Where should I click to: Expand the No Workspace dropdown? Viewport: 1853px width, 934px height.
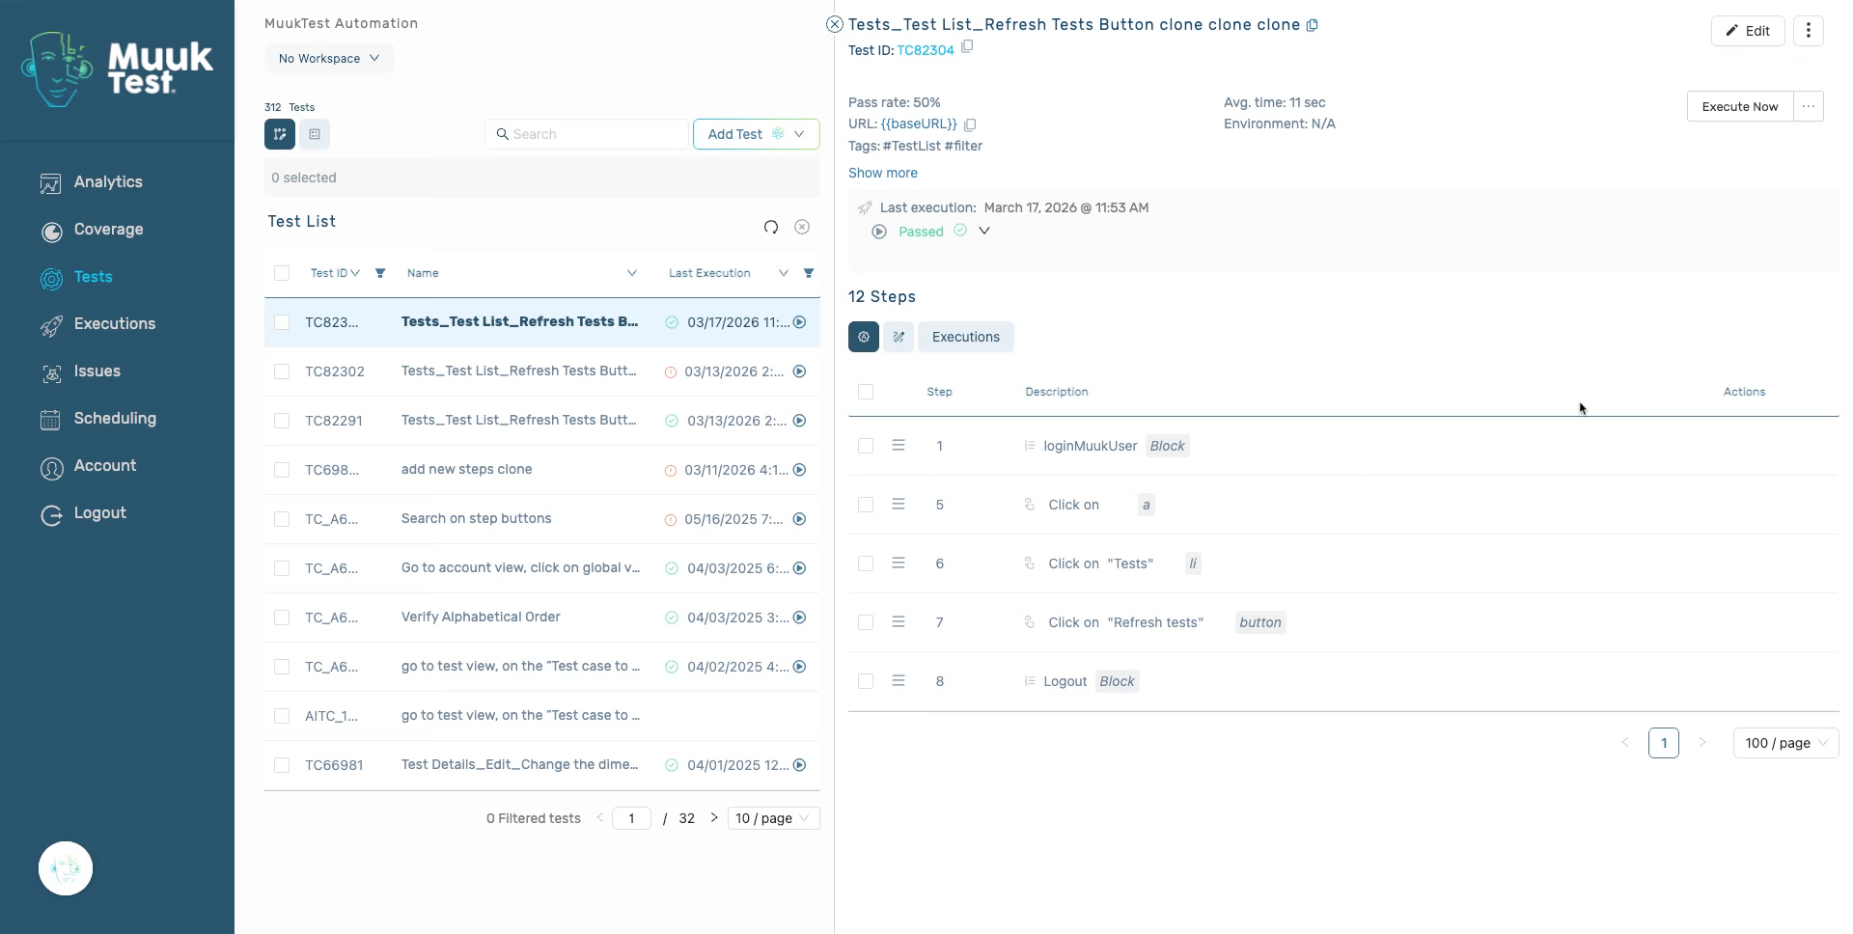pos(329,58)
